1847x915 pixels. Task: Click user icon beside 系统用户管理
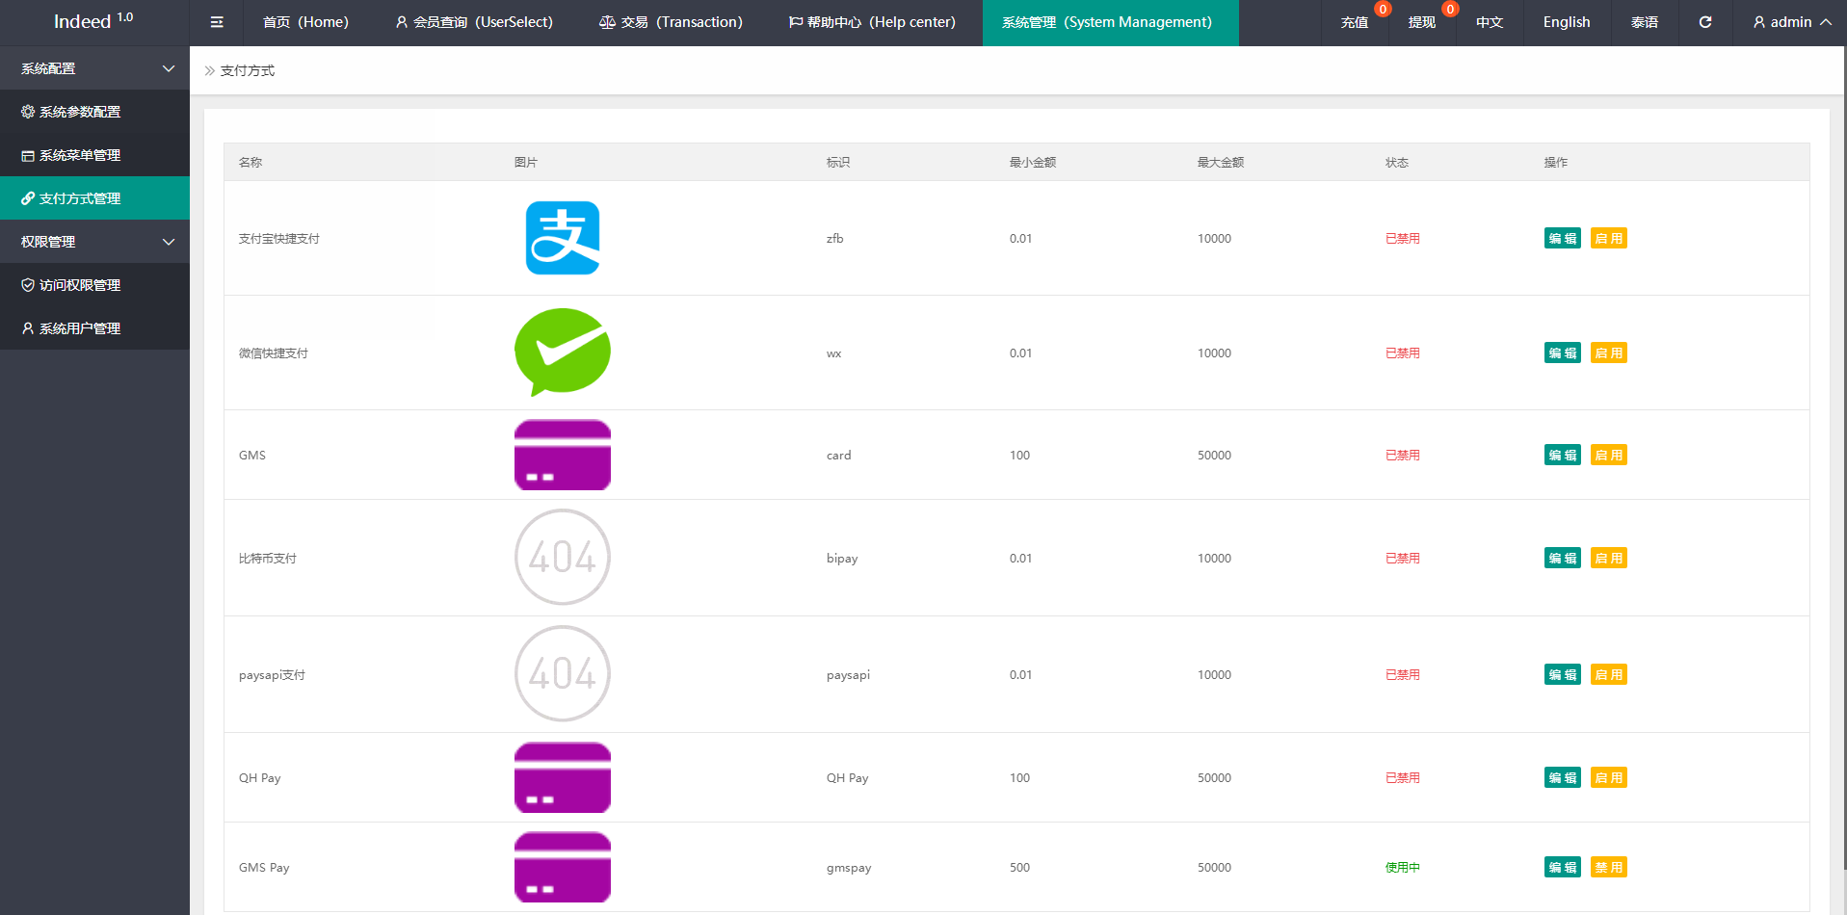tap(28, 328)
